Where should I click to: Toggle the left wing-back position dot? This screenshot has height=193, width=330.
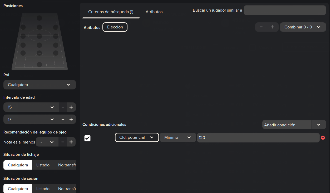coord(23,45)
